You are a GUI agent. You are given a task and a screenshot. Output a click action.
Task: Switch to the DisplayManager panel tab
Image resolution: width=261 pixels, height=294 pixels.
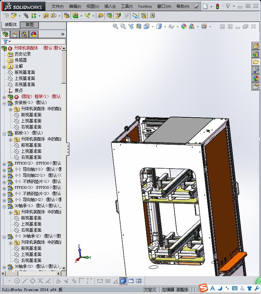pyautogui.click(x=34, y=34)
